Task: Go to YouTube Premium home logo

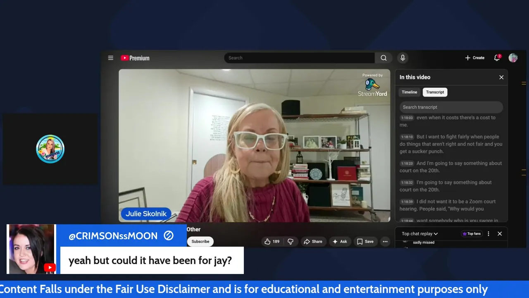Action: point(135,58)
